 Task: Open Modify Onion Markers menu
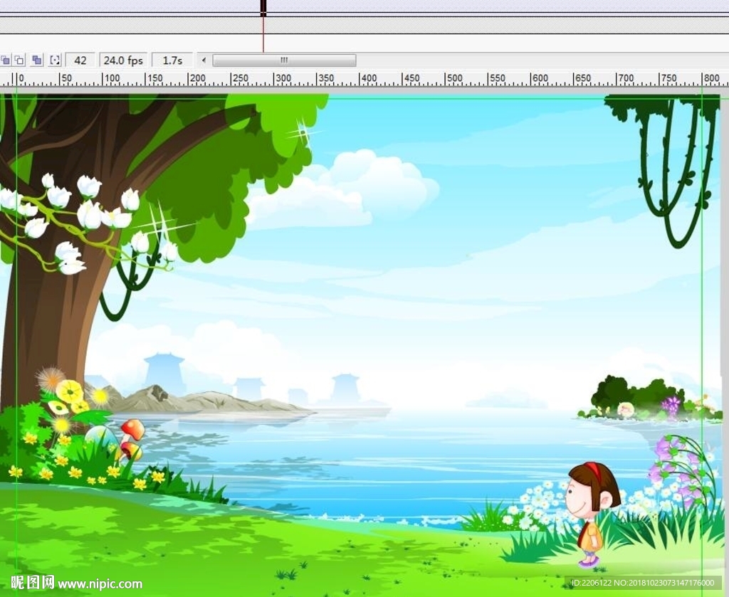point(55,60)
